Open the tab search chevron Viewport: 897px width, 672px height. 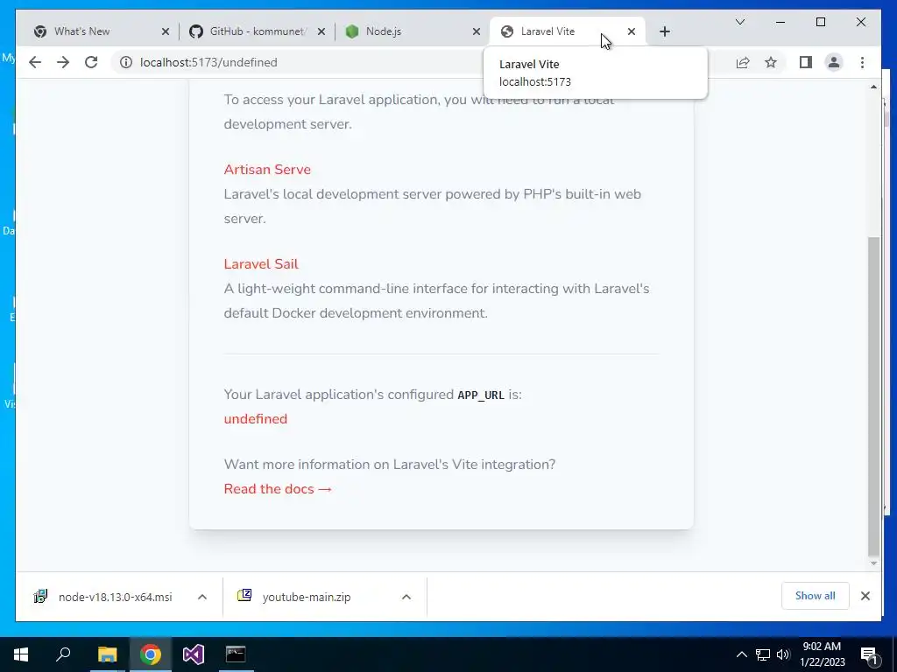(739, 22)
